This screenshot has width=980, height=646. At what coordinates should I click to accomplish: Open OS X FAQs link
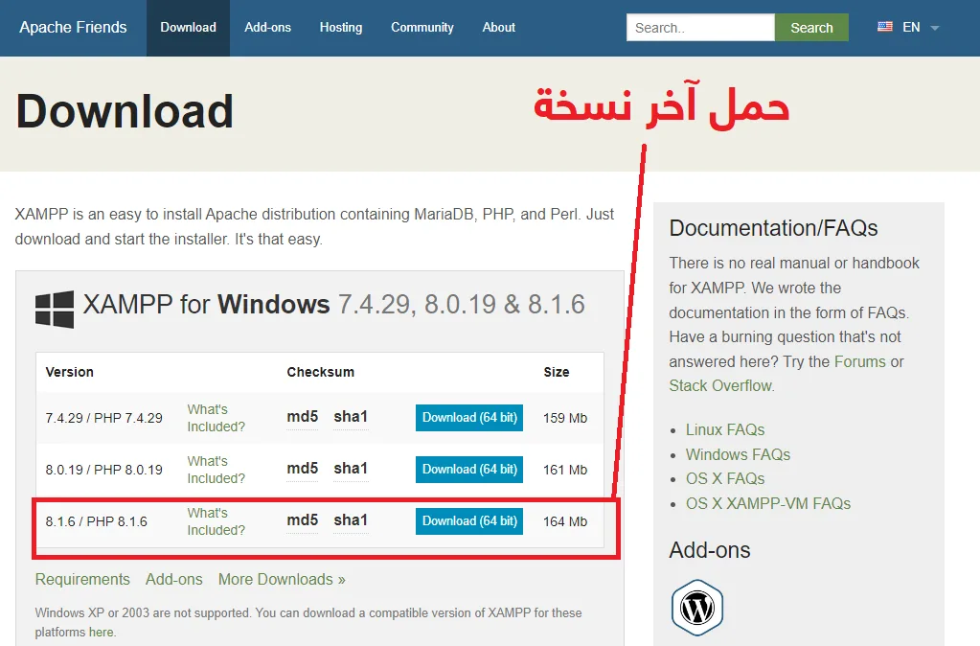point(725,479)
